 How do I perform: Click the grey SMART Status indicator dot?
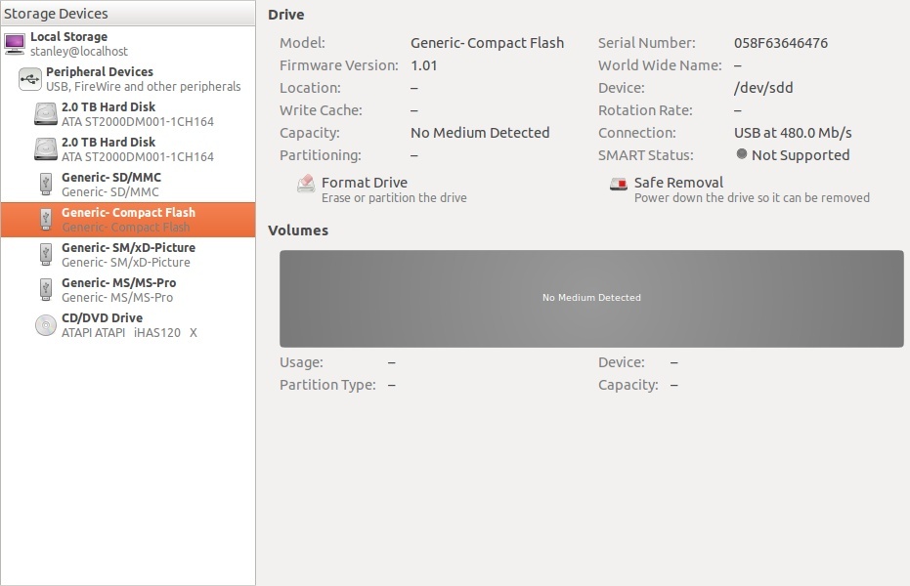coord(742,154)
